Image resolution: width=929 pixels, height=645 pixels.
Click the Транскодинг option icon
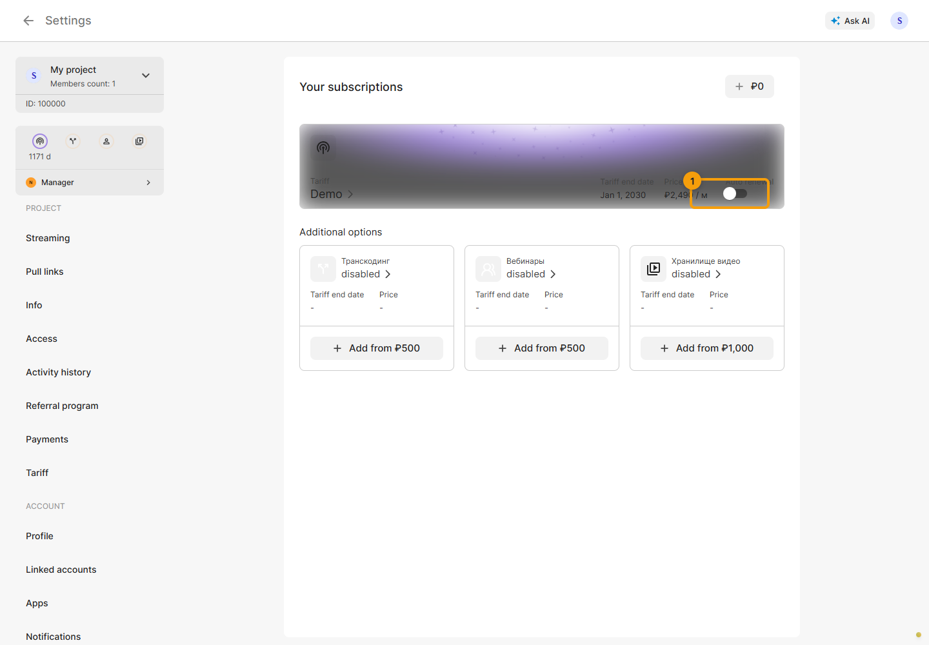[x=323, y=269]
